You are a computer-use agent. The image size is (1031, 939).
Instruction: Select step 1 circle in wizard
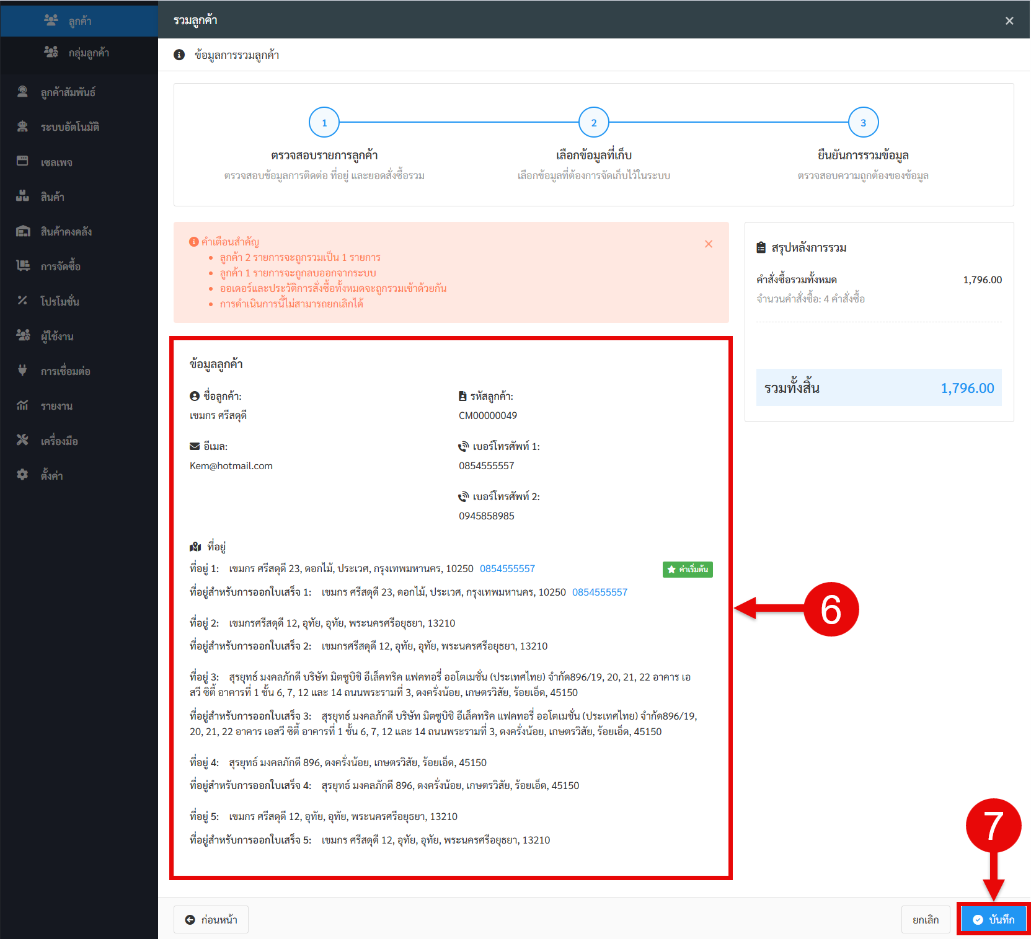324,123
